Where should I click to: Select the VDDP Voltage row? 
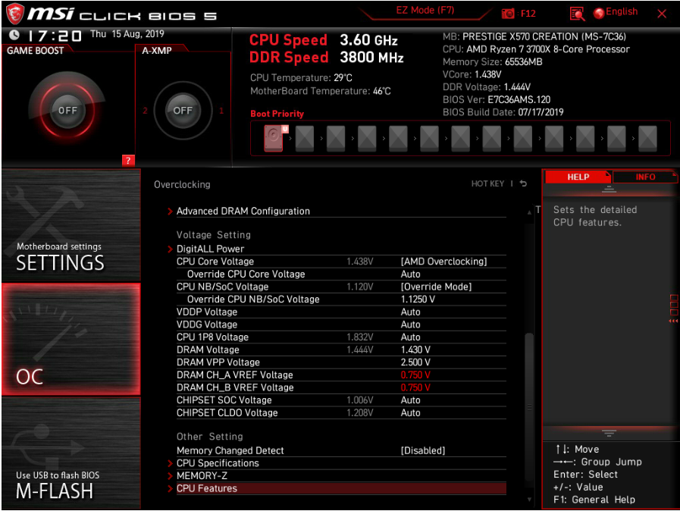[341, 312]
